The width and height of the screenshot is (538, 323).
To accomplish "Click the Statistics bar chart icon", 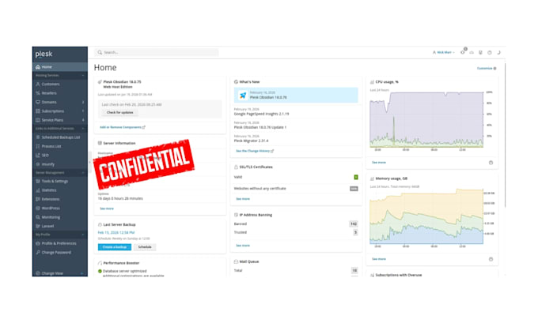I will point(38,190).
